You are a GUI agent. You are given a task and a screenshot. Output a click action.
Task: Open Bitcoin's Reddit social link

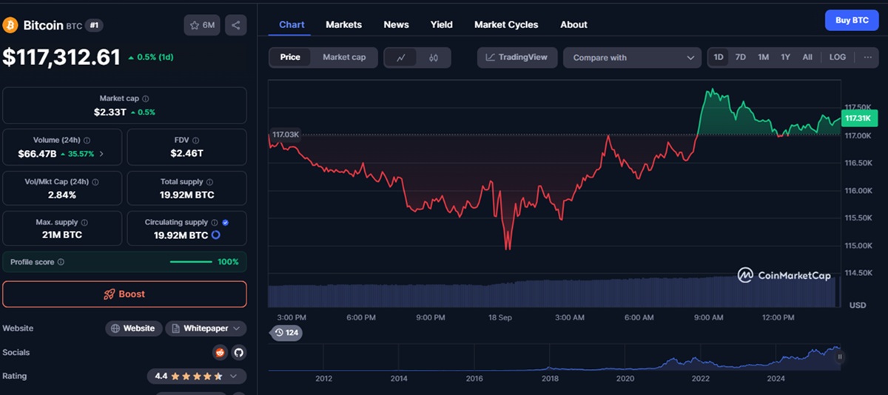point(219,352)
